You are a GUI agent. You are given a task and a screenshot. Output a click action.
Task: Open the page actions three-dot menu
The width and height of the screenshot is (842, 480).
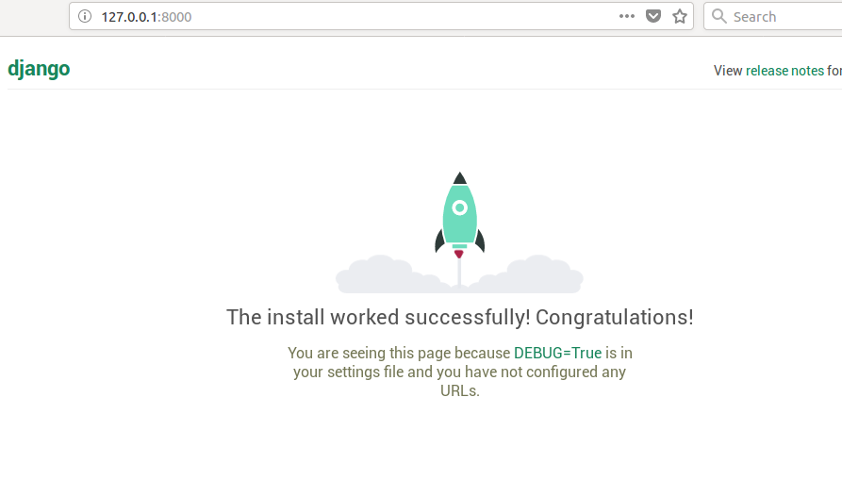(627, 16)
